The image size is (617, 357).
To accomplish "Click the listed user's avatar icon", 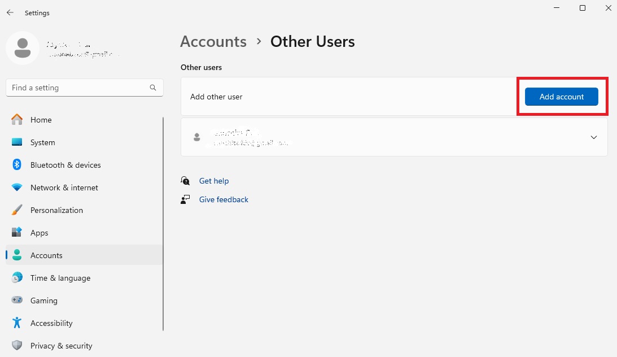I will point(197,137).
